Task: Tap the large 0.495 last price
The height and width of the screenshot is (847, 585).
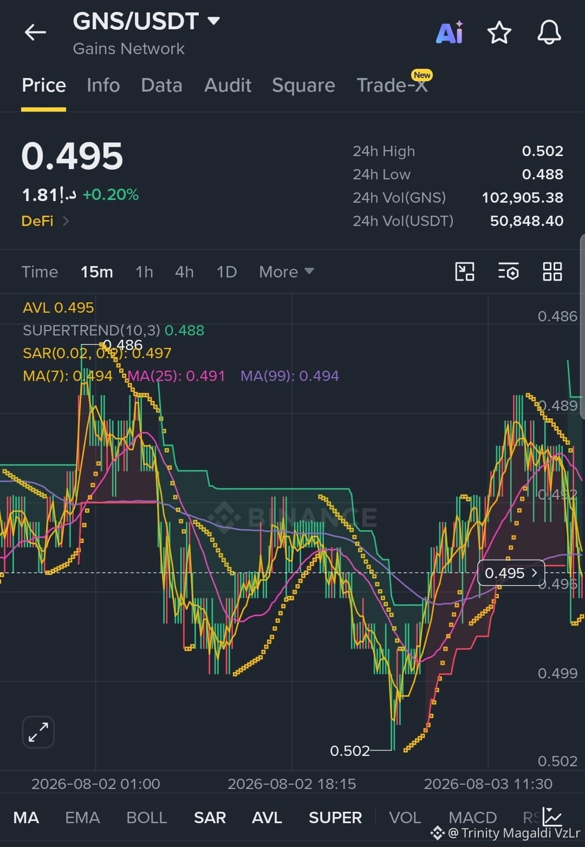Action: (72, 156)
